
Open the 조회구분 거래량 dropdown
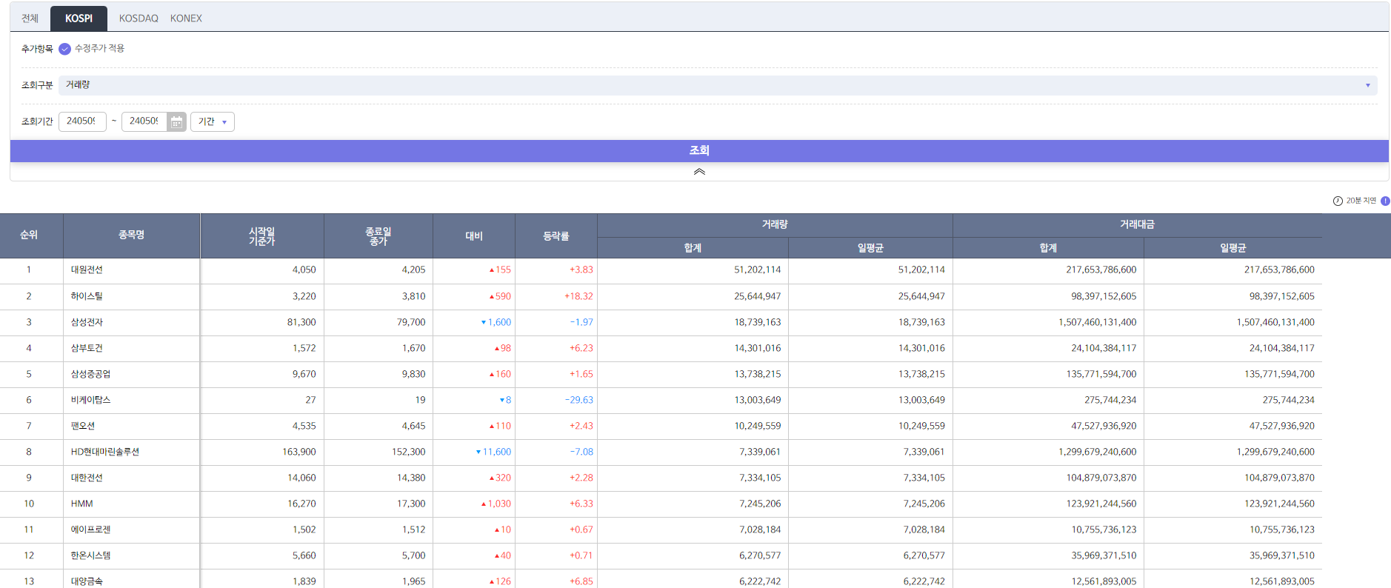click(718, 85)
